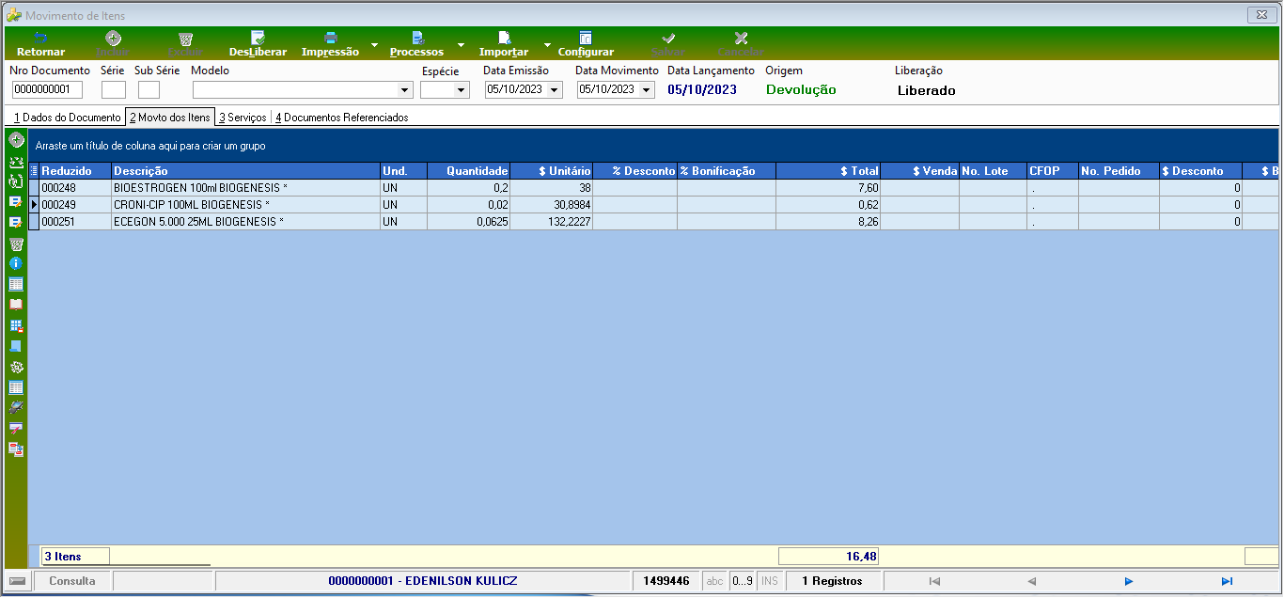Click the abc indicator in status bar

click(x=714, y=581)
